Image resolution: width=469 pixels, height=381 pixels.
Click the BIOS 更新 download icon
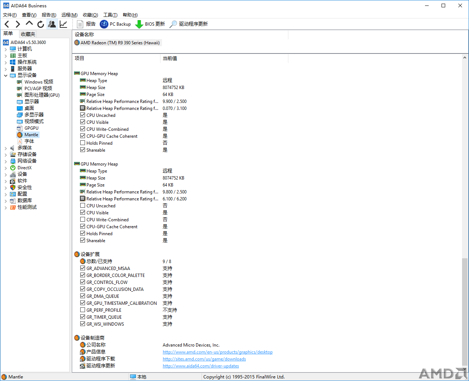click(x=139, y=24)
